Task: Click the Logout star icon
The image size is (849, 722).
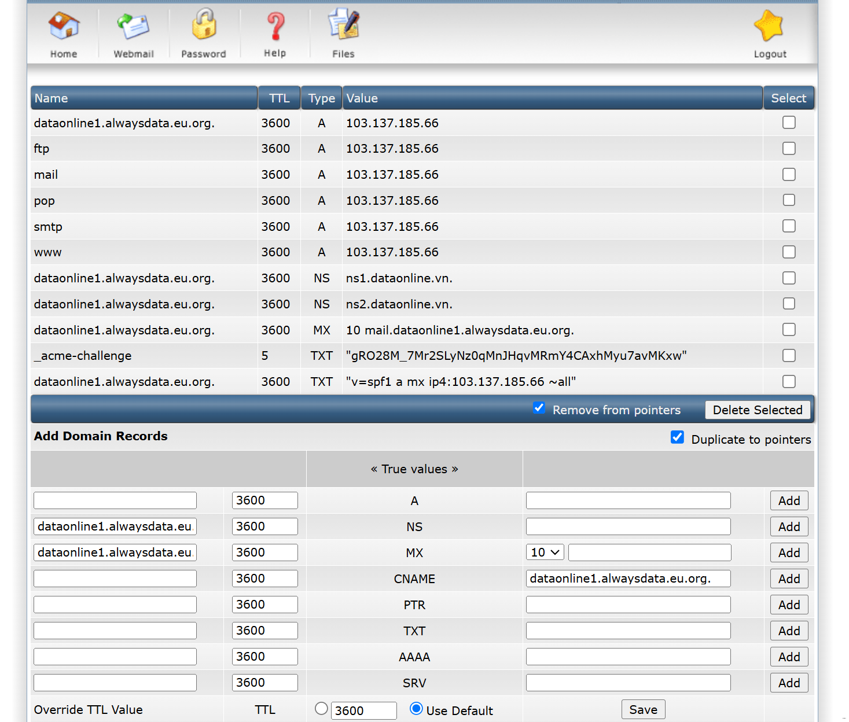Action: point(769,27)
